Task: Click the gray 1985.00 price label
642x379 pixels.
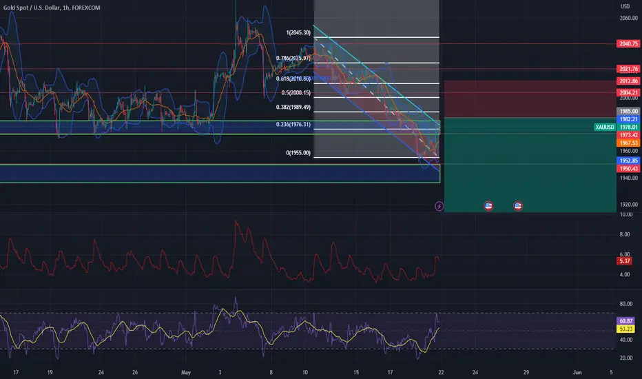Action: click(x=628, y=111)
